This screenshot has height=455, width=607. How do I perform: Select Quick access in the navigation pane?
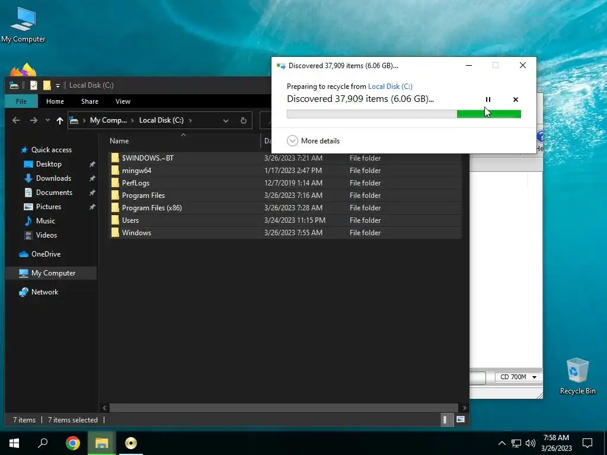tap(51, 150)
